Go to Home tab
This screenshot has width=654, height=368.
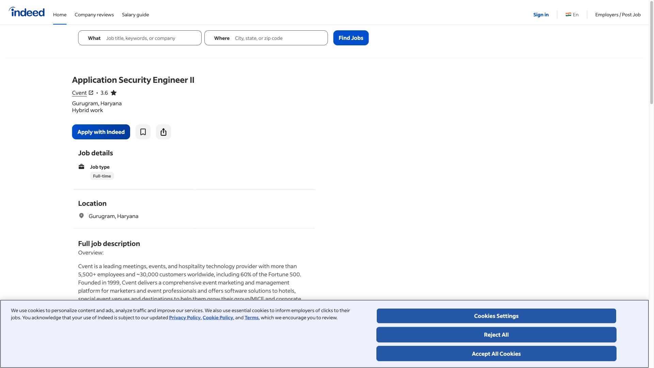coord(60,15)
